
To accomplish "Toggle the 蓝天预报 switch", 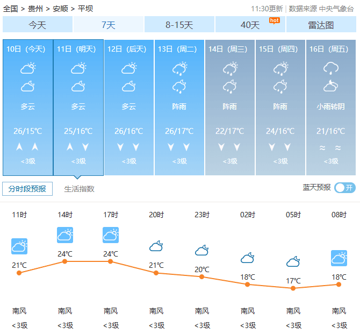I will pos(345,188).
